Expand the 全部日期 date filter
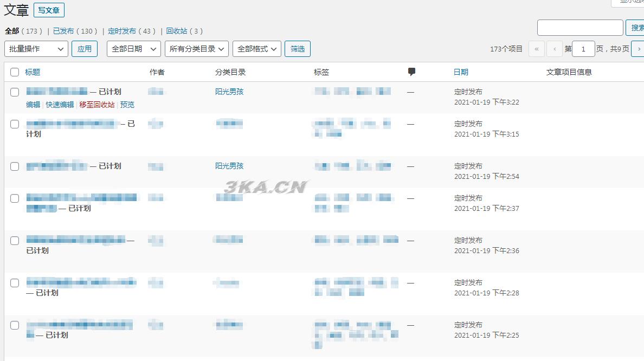Screen dimensions: 644x361 pyautogui.click(x=133, y=49)
